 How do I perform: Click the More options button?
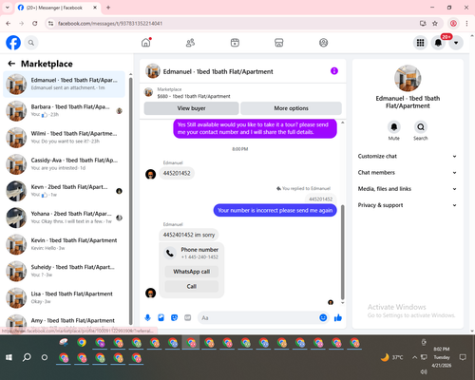(x=291, y=108)
